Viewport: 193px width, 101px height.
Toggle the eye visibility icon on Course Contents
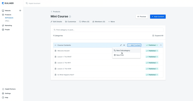coord(124,45)
